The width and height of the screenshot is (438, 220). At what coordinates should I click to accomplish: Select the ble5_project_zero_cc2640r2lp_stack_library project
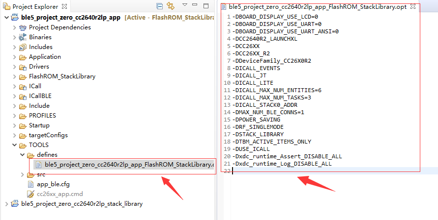tap(82, 204)
